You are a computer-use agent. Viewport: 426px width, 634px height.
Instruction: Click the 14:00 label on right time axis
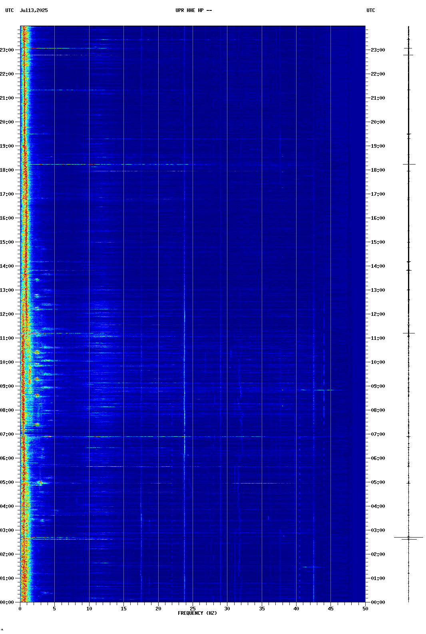(378, 266)
